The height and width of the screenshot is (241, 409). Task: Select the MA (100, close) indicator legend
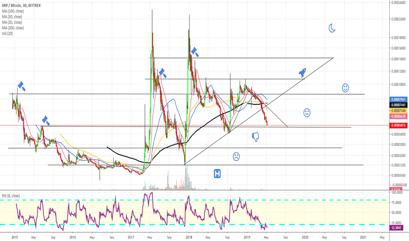(13, 11)
